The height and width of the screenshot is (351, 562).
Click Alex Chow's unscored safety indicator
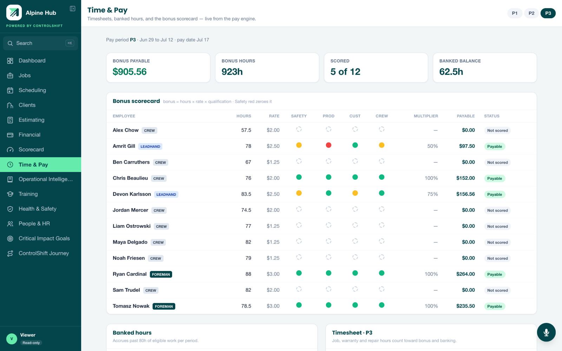(299, 129)
